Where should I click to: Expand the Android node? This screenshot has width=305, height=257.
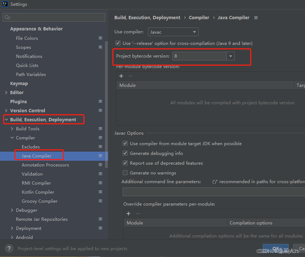12,237
